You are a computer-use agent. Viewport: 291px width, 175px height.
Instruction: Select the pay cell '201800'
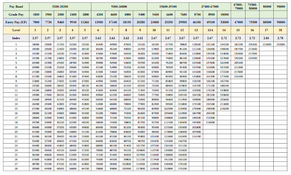tap(196, 127)
